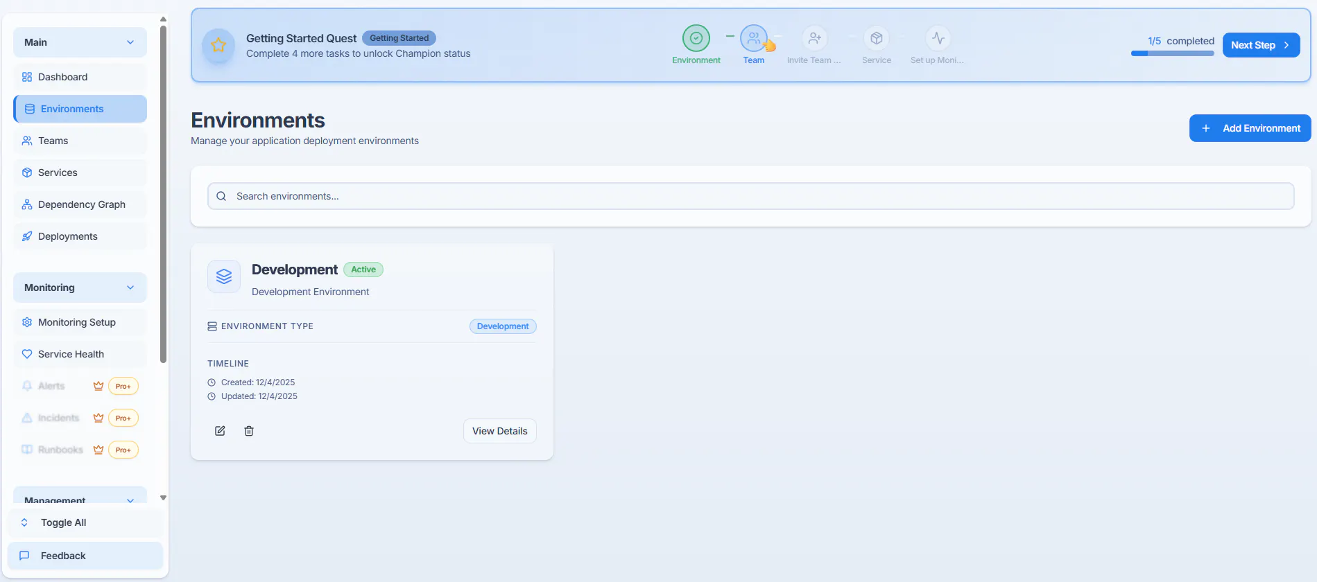Open Monitoring Setup
Image resolution: width=1317 pixels, height=582 pixels.
coord(80,322)
